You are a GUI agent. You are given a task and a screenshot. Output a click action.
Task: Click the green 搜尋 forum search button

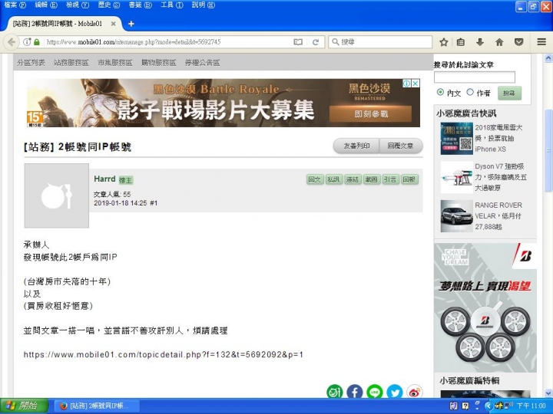coord(509,94)
